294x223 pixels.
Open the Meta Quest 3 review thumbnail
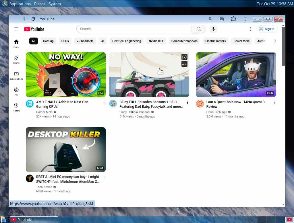coord(236,75)
